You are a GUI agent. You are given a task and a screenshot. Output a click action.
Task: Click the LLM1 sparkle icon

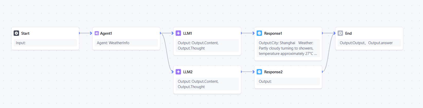click(x=178, y=33)
